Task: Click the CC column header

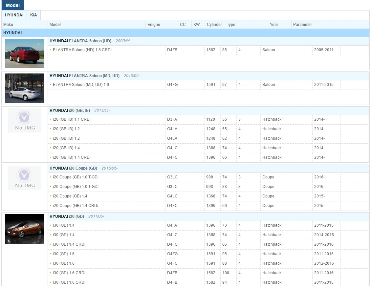Action: point(185,24)
